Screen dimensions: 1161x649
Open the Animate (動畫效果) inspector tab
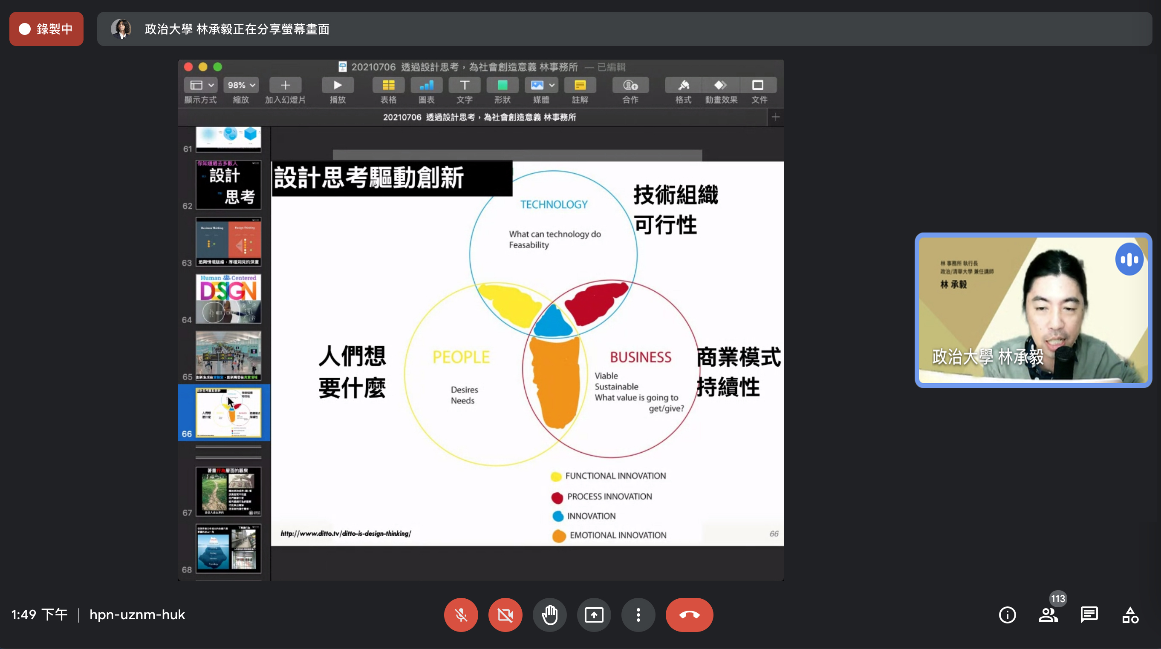(721, 85)
